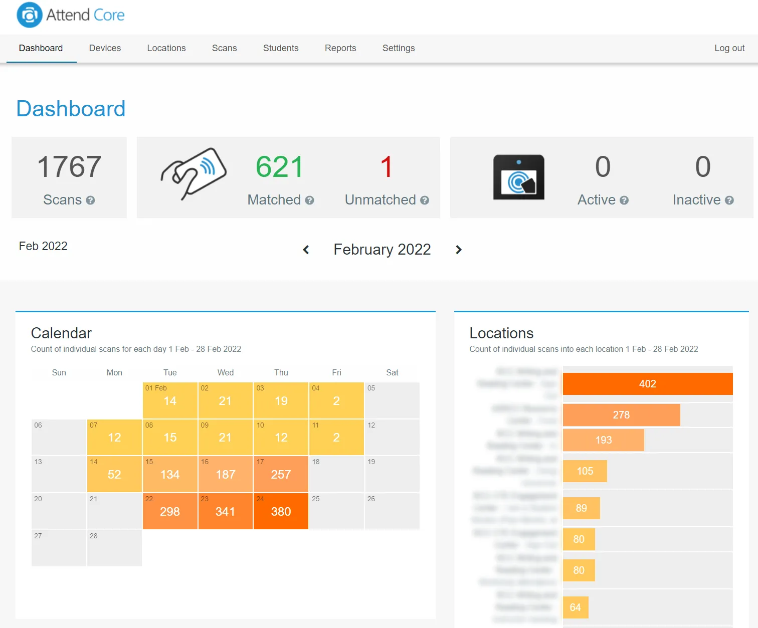This screenshot has width=758, height=628.
Task: Open help icon next to Scans
Action: [90, 200]
